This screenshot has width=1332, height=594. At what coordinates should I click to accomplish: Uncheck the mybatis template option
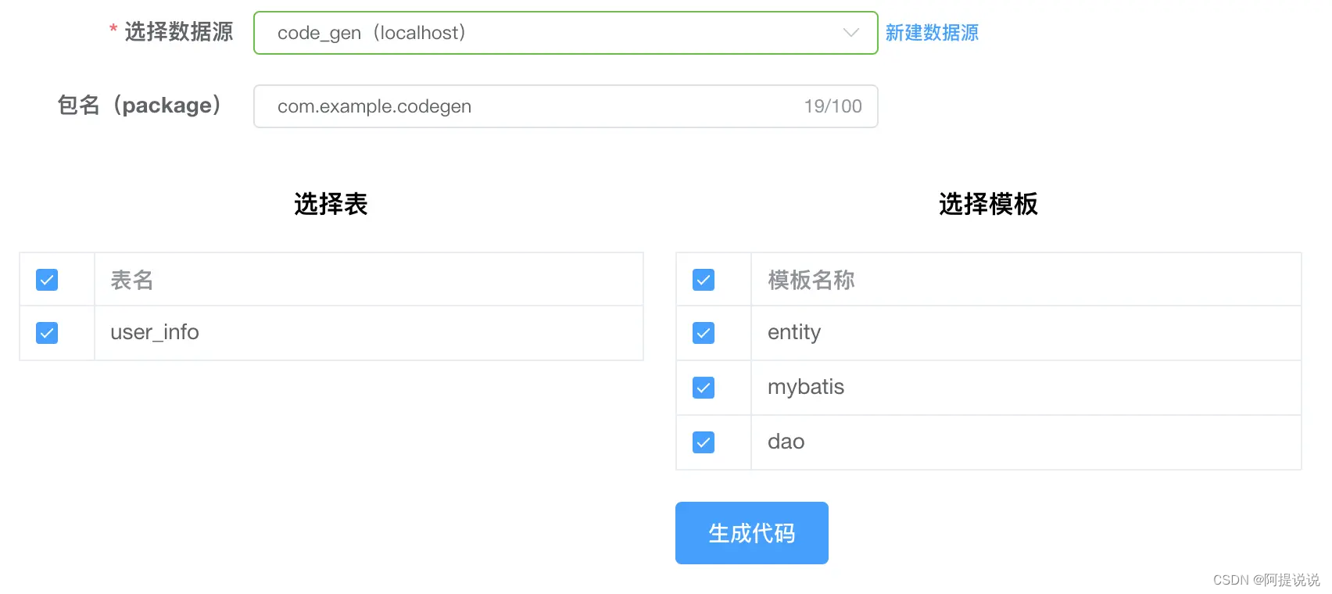[x=703, y=388]
